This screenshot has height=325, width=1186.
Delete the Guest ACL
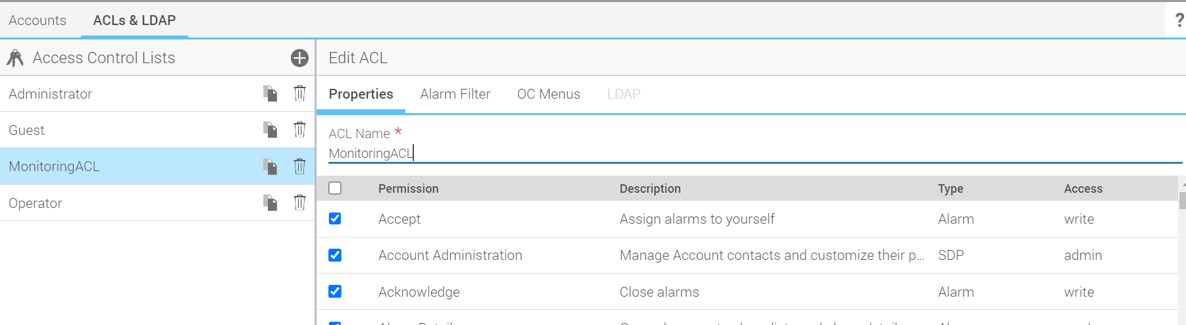(x=299, y=130)
